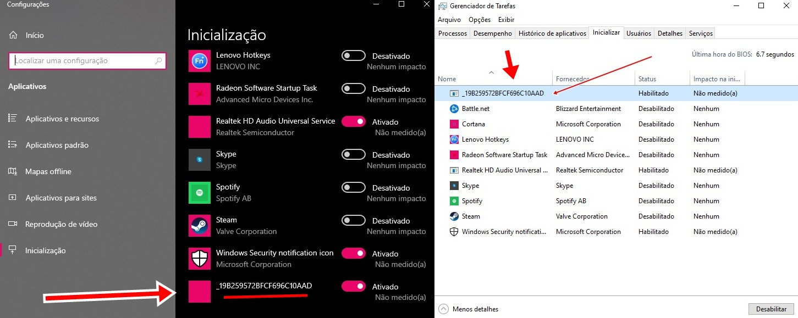The width and height of the screenshot is (798, 318).
Task: Disable Realtek HD Audio Universal Service toggle
Action: click(x=354, y=121)
